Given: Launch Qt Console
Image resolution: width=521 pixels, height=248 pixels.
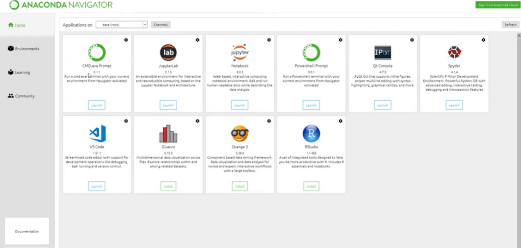Looking at the screenshot, I should pos(383,105).
